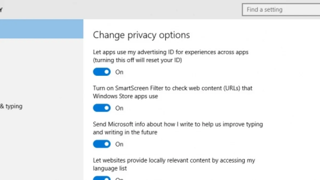The height and width of the screenshot is (180, 320).
Task: Click 'Let apps use my advertising ID' text
Action: click(x=171, y=52)
